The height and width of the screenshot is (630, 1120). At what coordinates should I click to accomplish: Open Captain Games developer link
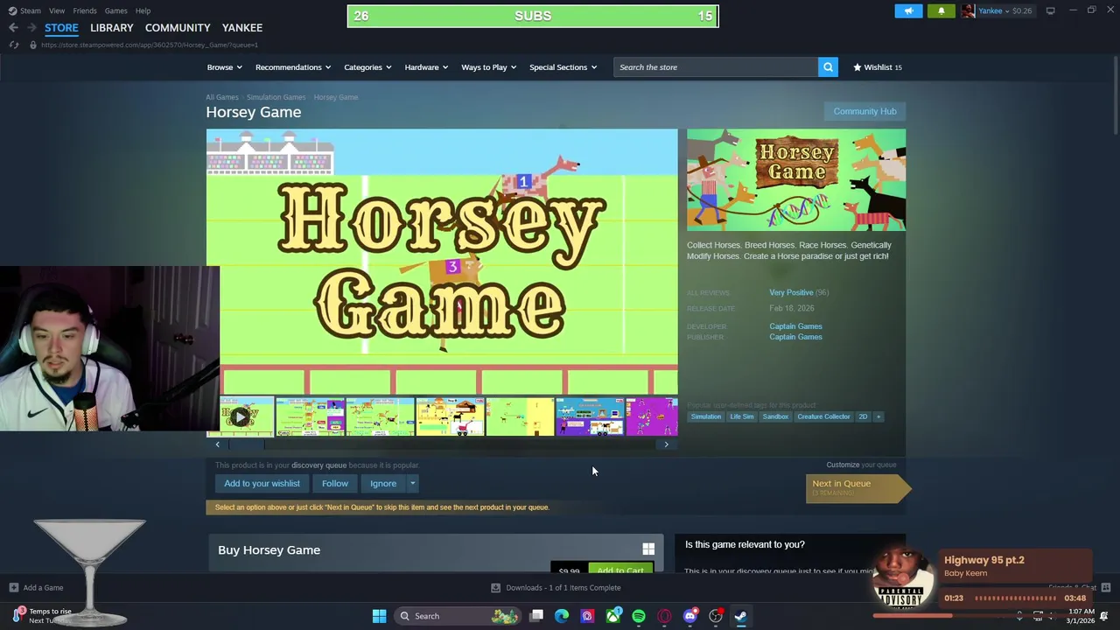(x=795, y=326)
